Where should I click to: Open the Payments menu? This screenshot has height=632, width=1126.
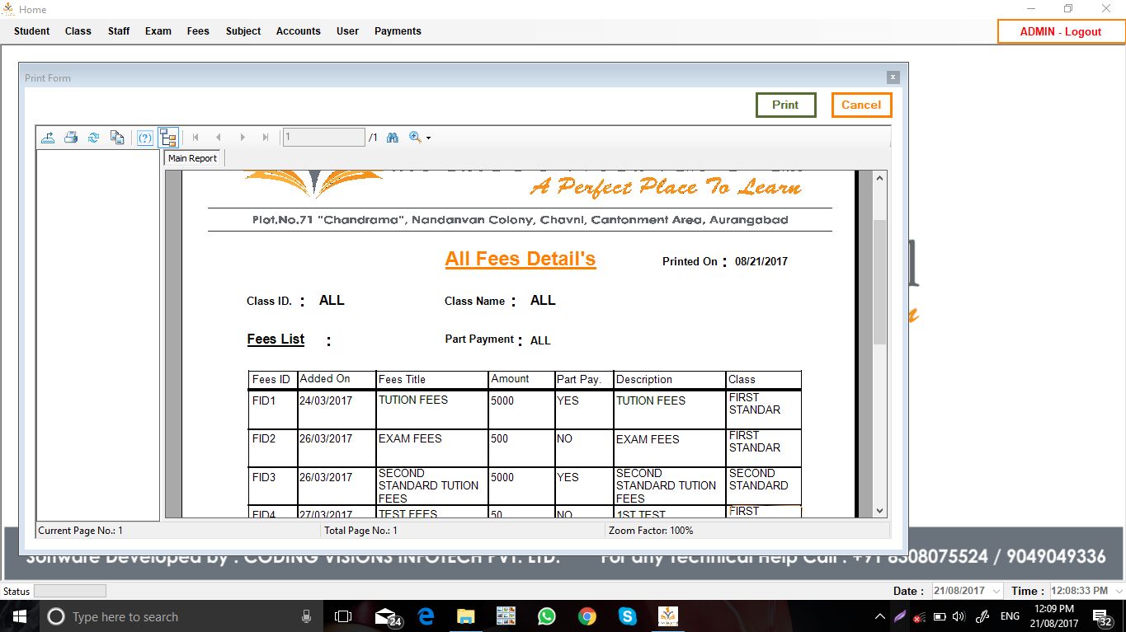pos(398,31)
